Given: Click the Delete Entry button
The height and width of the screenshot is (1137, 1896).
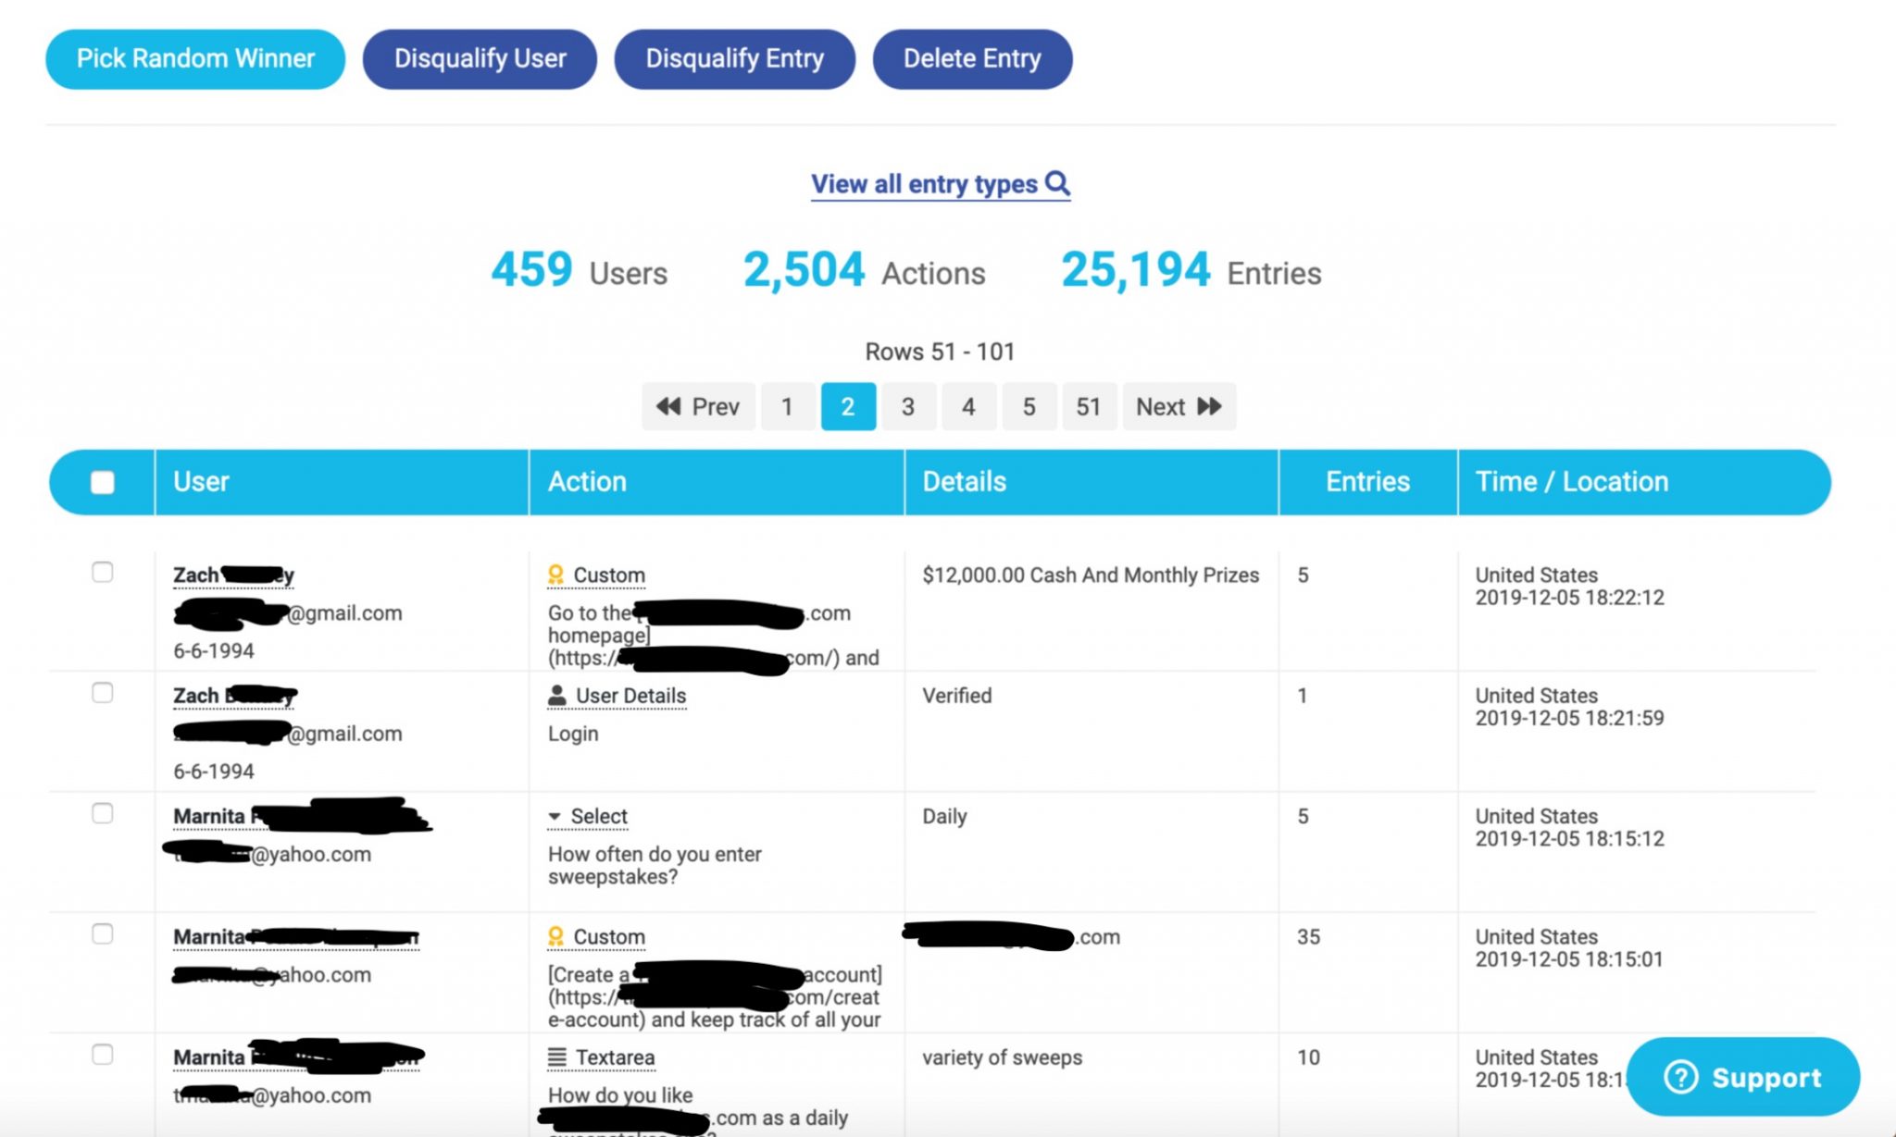Looking at the screenshot, I should pos(971,58).
